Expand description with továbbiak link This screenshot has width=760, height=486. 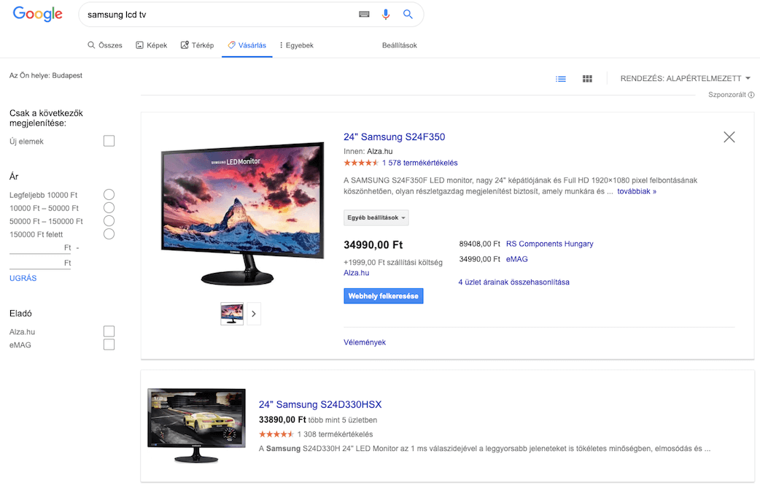637,192
